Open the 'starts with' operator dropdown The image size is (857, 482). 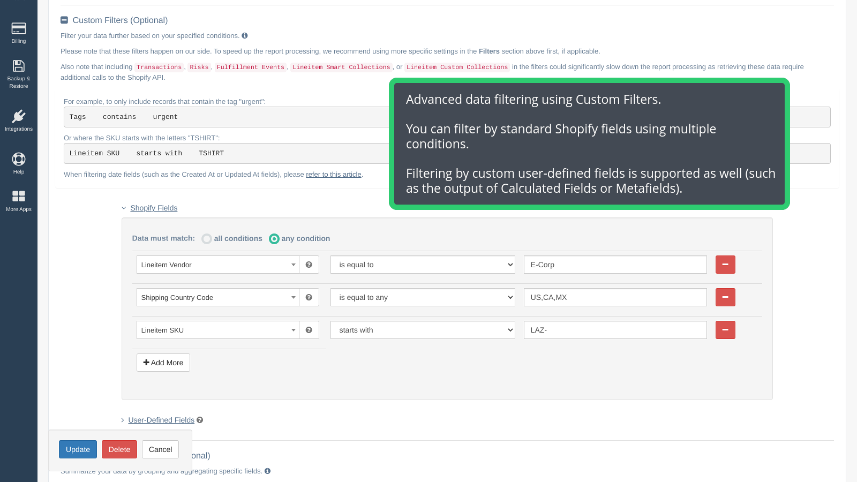[x=423, y=330]
